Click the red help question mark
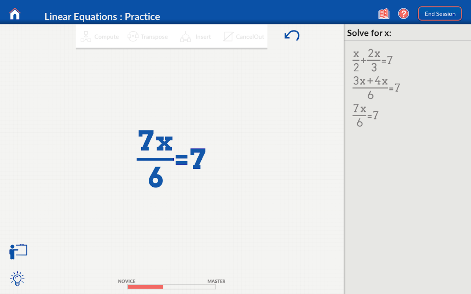This screenshot has width=471, height=294. click(x=404, y=14)
